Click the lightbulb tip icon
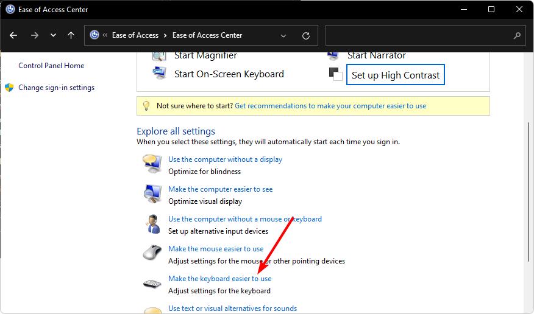The height and width of the screenshot is (314, 534). click(146, 106)
